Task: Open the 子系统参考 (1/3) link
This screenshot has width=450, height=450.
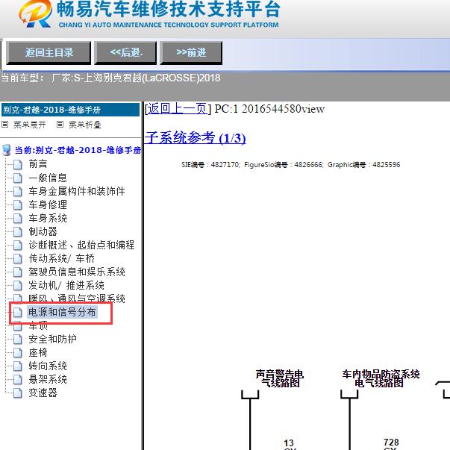Action: [196, 138]
